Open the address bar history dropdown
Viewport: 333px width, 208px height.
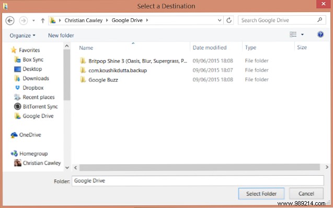(x=220, y=20)
